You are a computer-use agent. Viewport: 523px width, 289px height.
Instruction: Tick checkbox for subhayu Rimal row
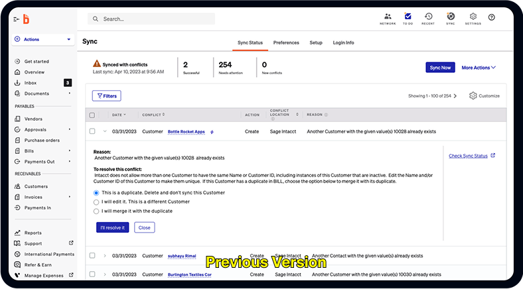point(92,256)
